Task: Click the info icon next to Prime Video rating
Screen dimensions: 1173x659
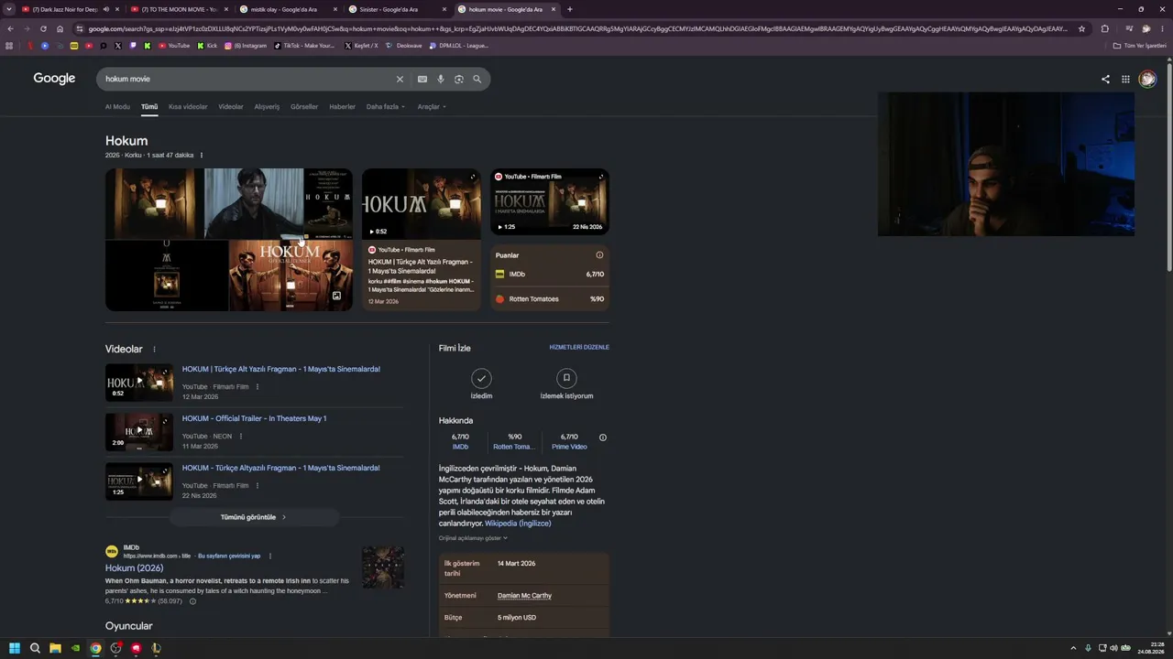Action: (603, 438)
